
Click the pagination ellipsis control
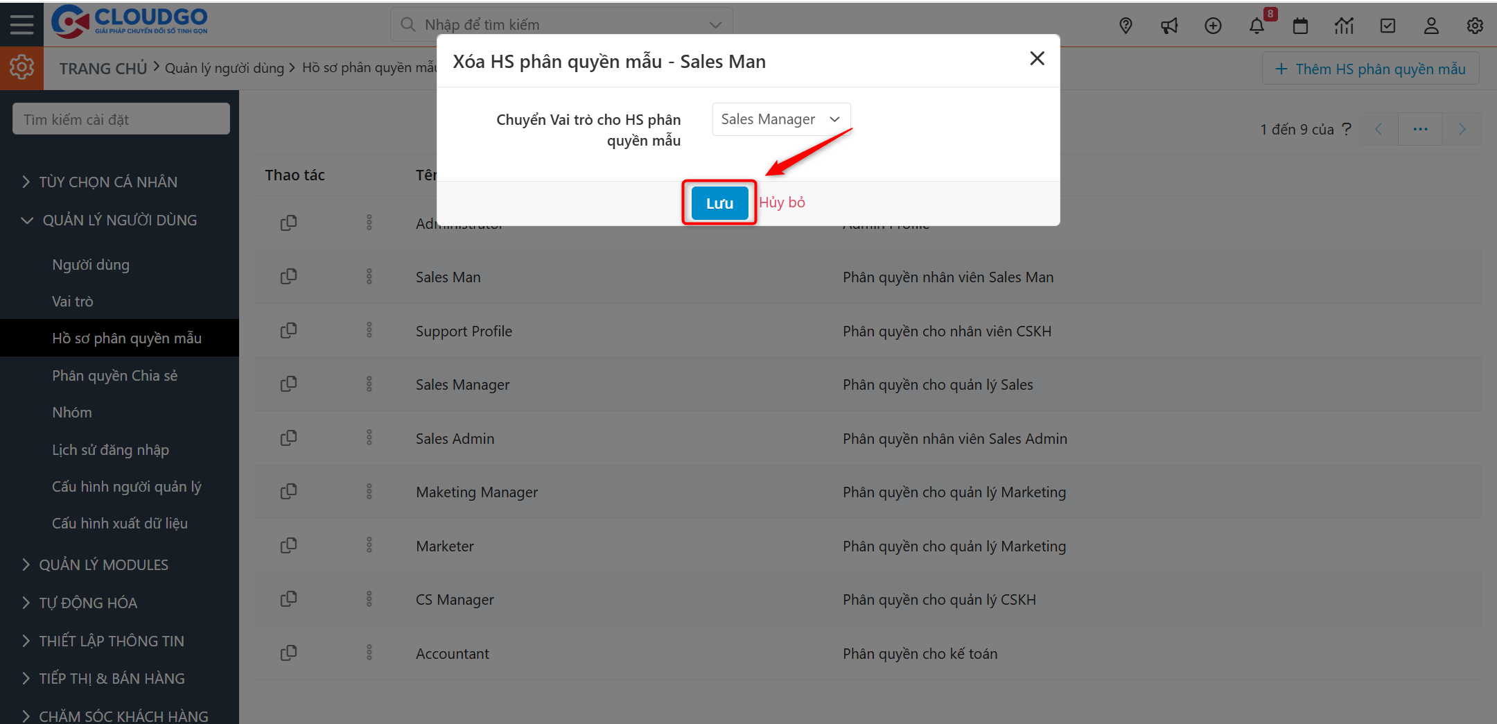[x=1420, y=129]
